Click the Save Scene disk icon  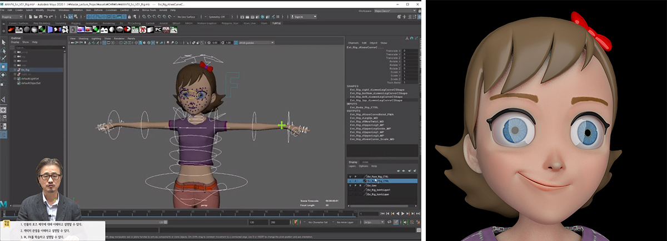[x=41, y=17]
